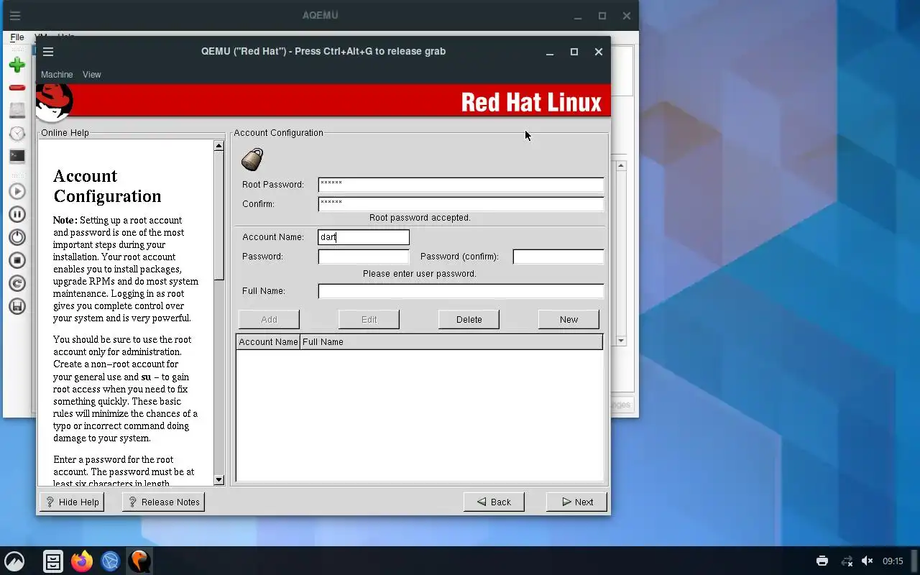Viewport: 920px width, 575px height.
Task: Click the Root Password field
Action: [461, 185]
